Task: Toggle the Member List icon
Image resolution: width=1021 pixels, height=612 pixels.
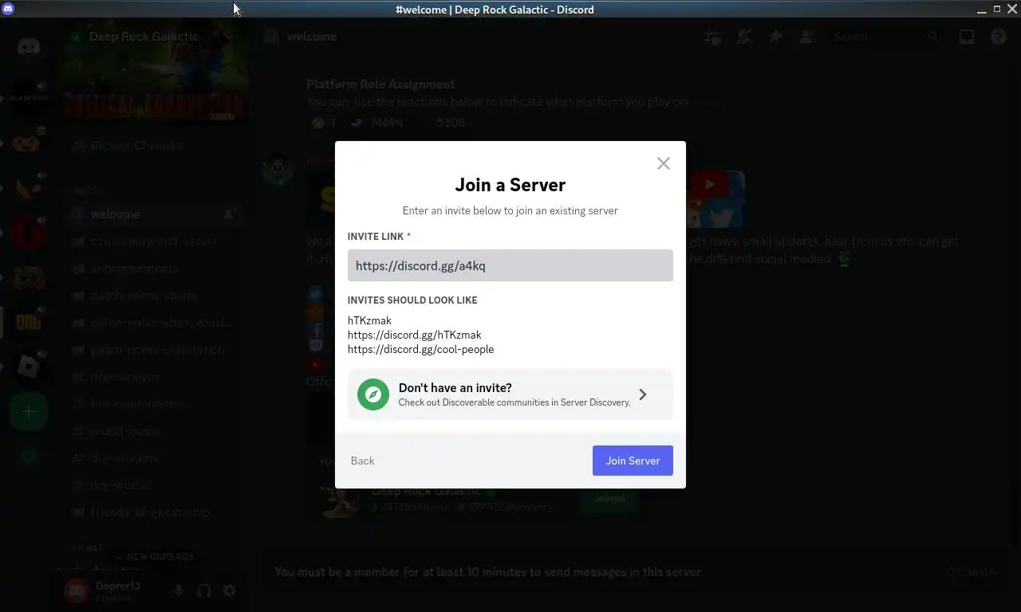Action: pyautogui.click(x=807, y=37)
